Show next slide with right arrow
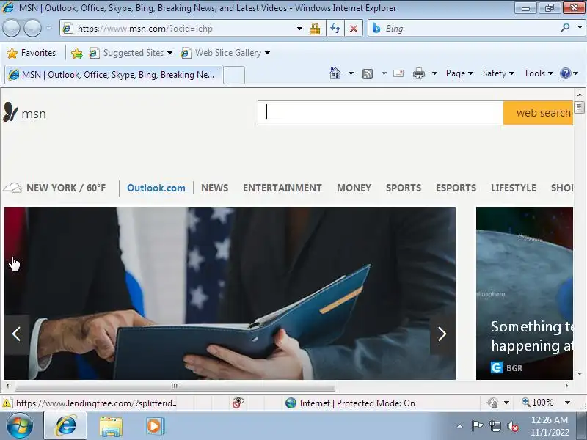Viewport: 587px width, 440px height. pos(442,334)
